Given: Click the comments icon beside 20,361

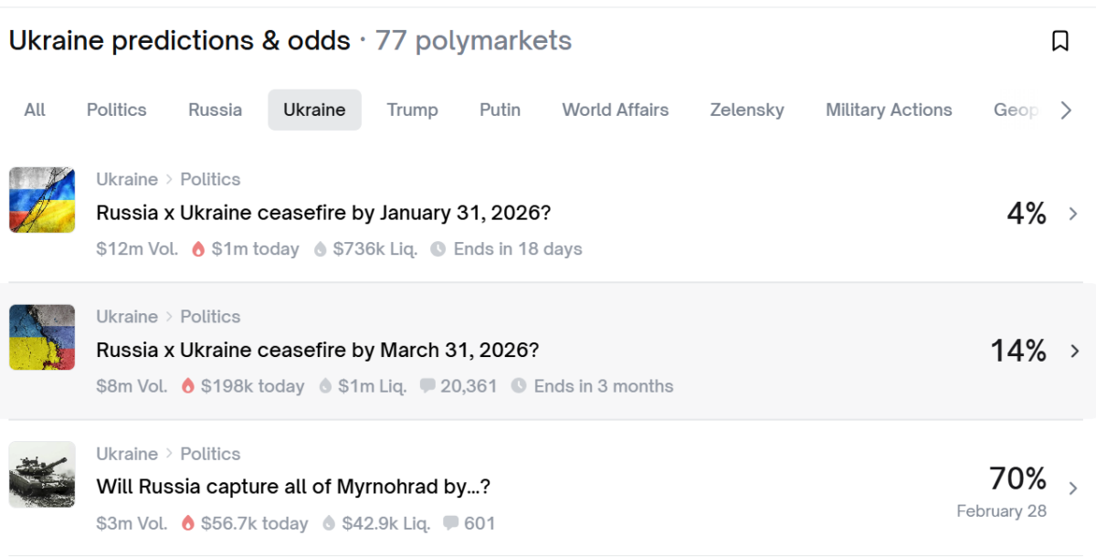Looking at the screenshot, I should tap(427, 386).
